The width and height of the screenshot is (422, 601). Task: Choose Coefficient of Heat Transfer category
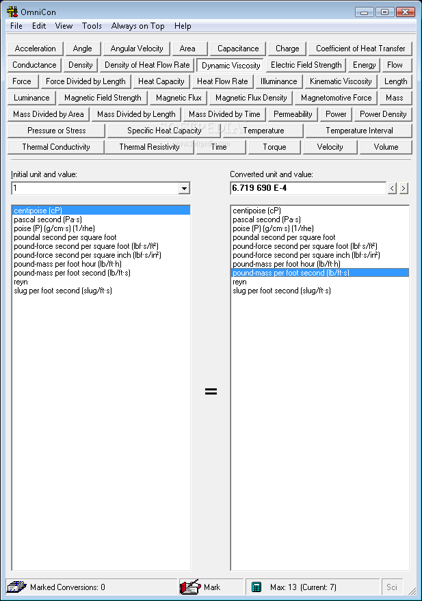click(360, 49)
